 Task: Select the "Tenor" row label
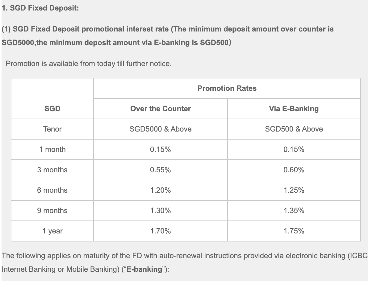52,129
